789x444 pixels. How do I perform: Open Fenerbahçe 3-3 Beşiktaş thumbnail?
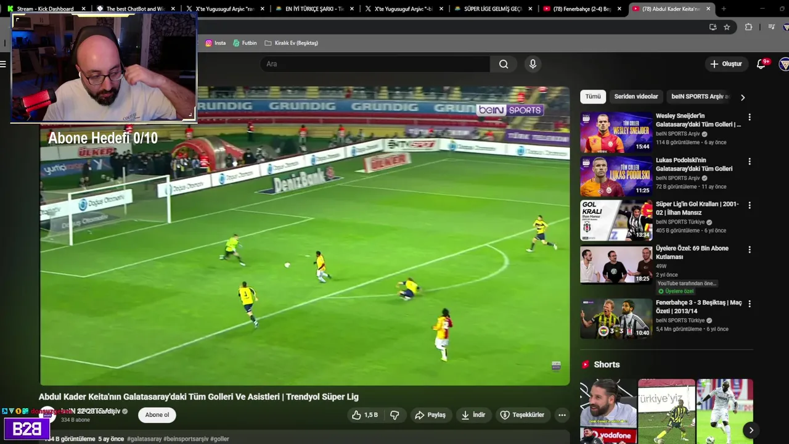pyautogui.click(x=616, y=319)
